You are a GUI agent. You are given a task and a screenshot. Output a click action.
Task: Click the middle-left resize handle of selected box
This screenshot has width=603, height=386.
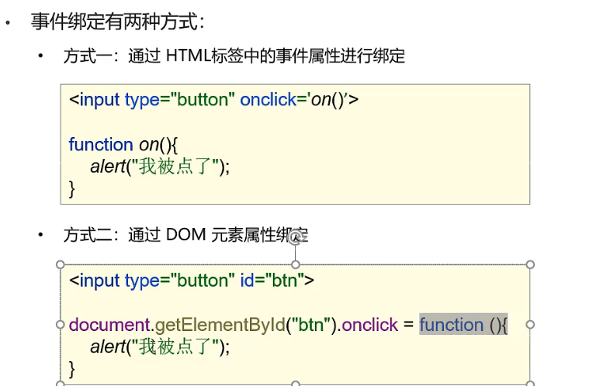click(x=61, y=324)
